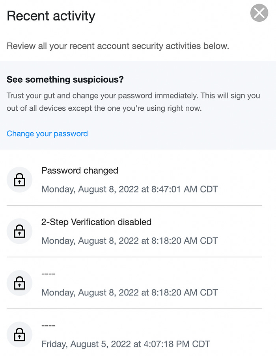Click the dashes title of the unnamed Monday entry
The height and width of the screenshot is (356, 276).
[x=48, y=274]
